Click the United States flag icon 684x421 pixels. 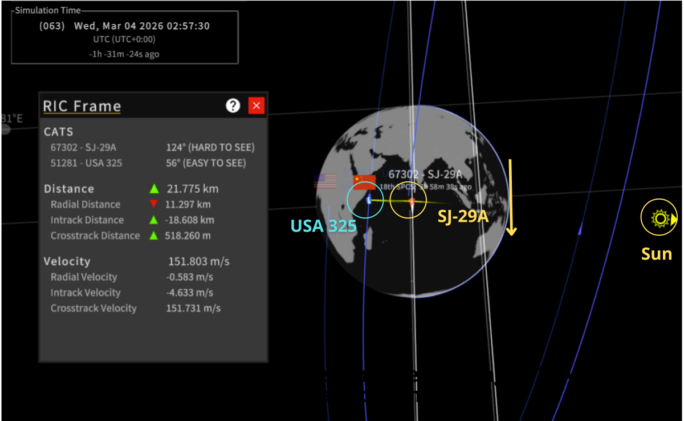point(325,182)
